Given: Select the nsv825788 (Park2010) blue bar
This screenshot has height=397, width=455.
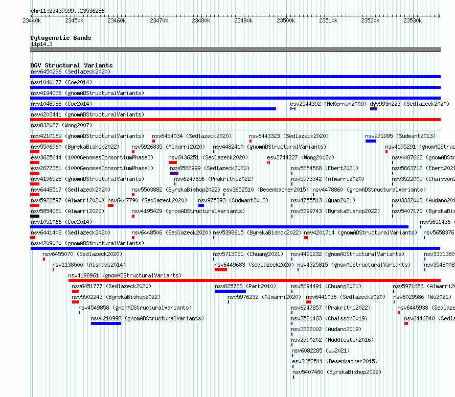Looking at the screenshot, I should point(231,291).
